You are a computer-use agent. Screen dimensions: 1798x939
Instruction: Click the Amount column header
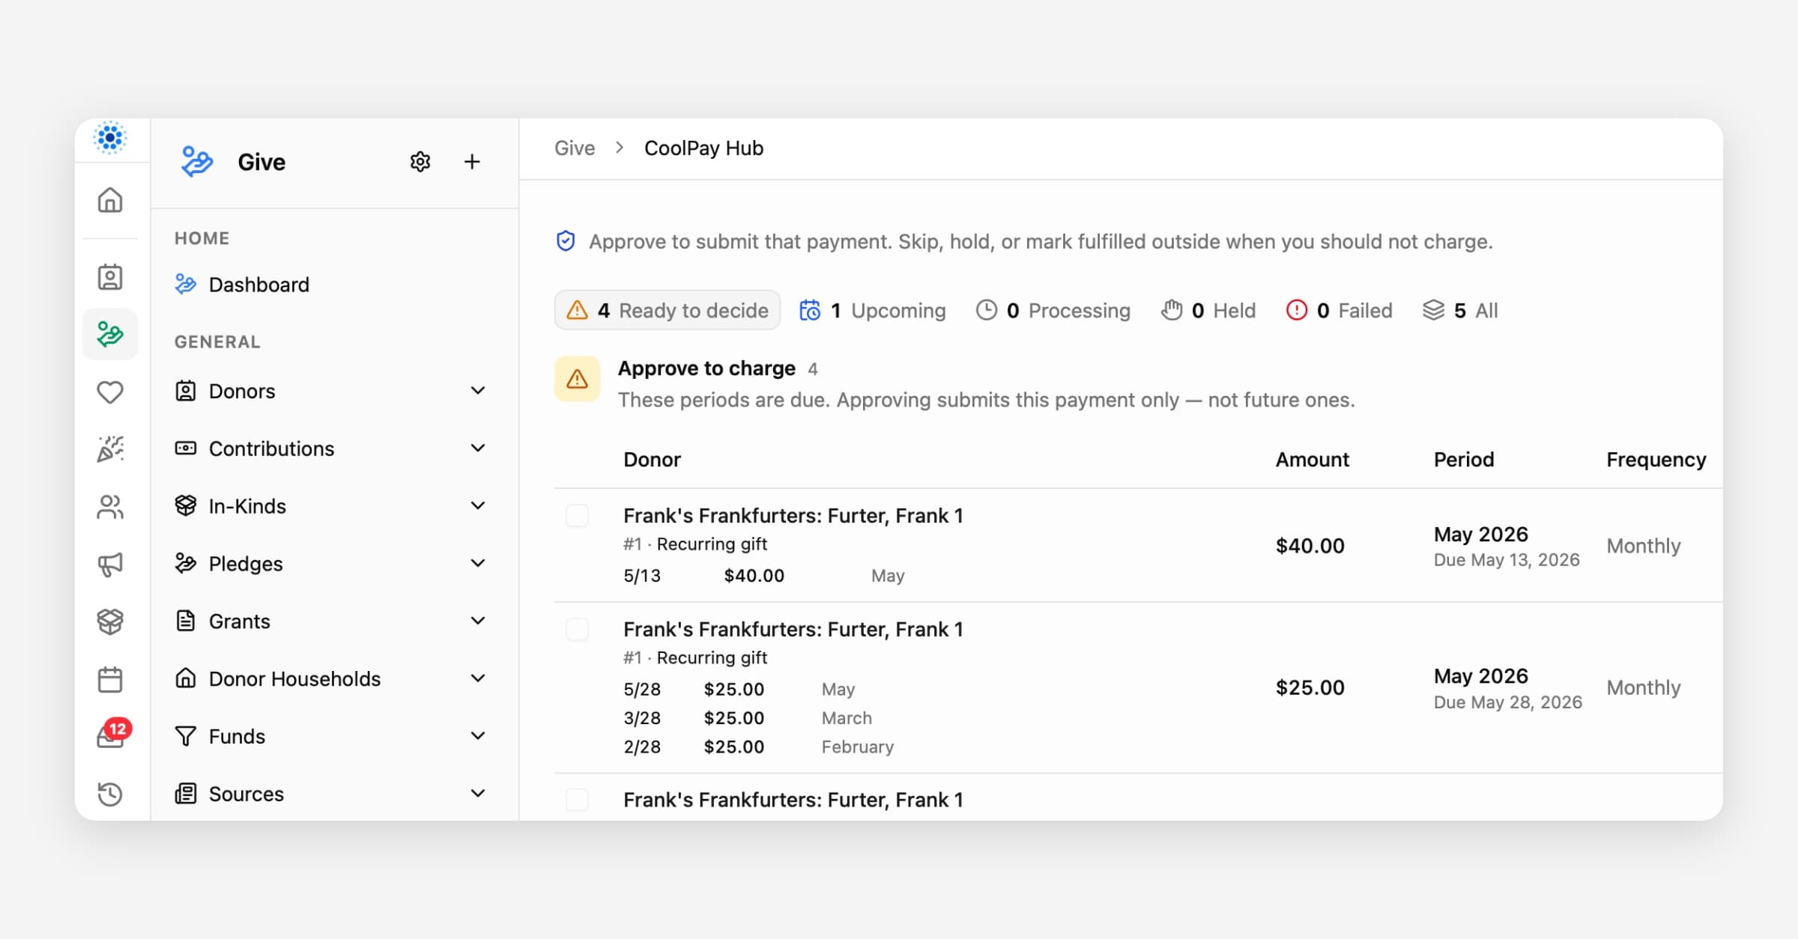click(x=1313, y=460)
